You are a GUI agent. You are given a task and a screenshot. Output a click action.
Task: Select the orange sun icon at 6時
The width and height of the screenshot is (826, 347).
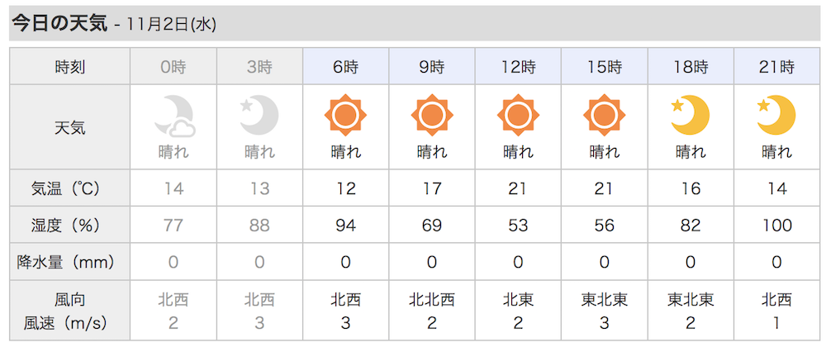[x=345, y=115]
